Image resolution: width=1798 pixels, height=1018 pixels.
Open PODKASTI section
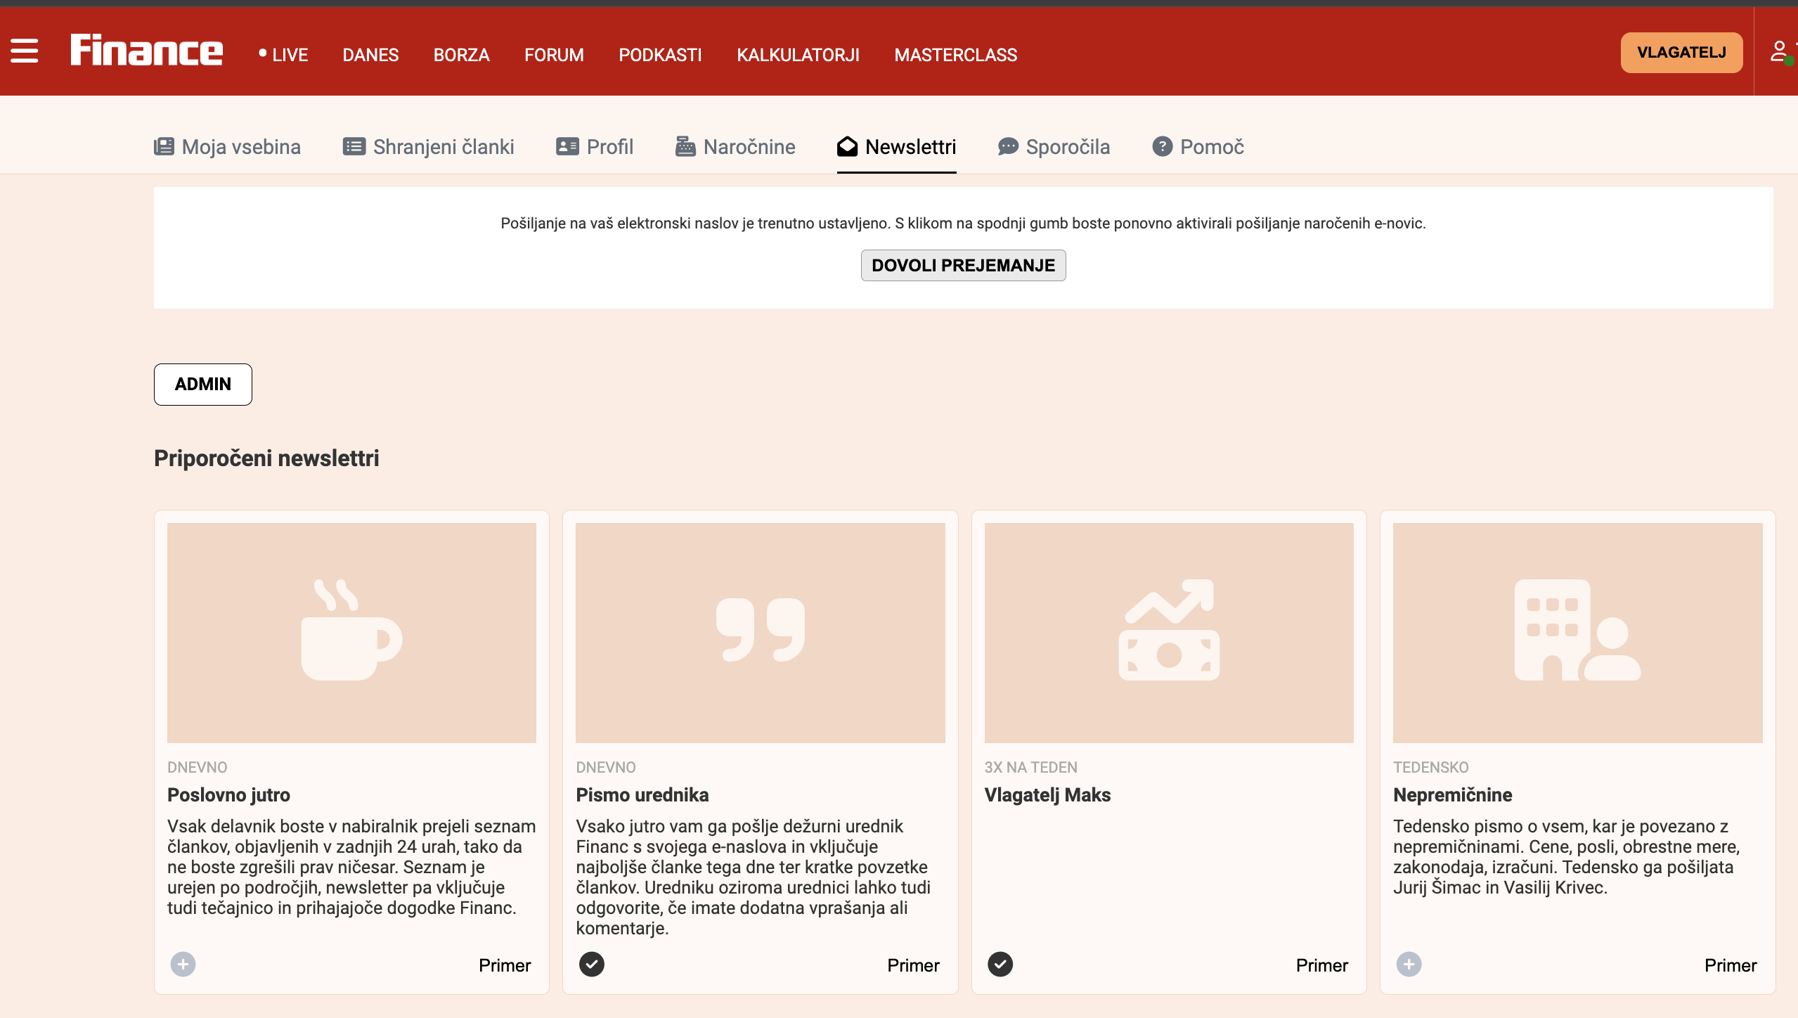(660, 55)
